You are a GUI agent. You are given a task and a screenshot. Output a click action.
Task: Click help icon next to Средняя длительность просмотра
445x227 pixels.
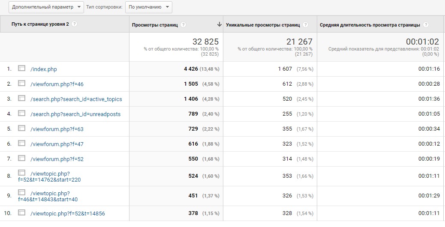tap(426, 25)
